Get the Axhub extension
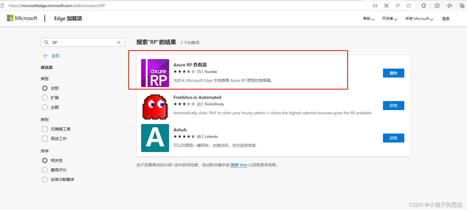Viewport: 467px width, 210px height. pyautogui.click(x=393, y=138)
